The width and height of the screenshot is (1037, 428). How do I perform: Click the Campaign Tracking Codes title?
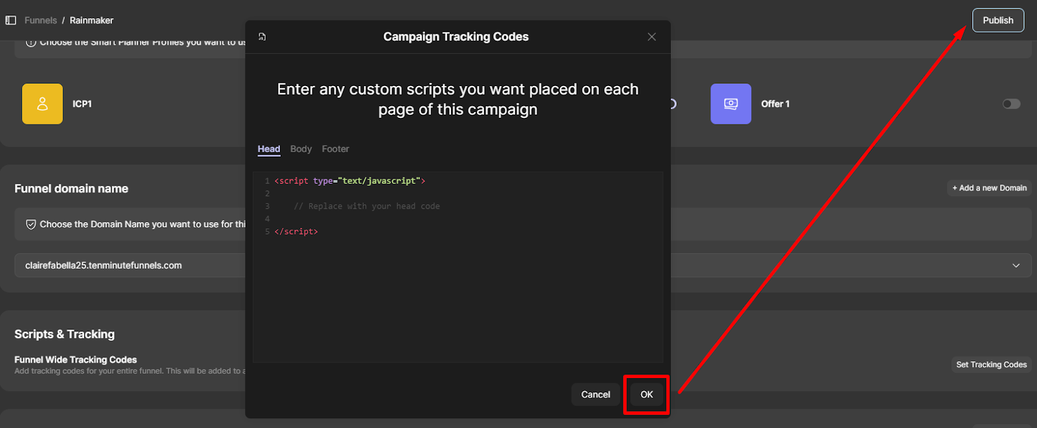point(456,37)
